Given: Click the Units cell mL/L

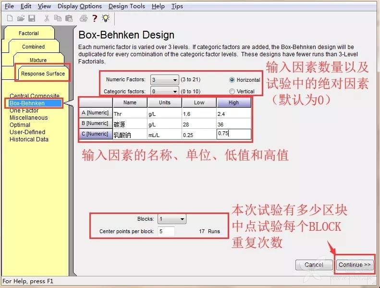Looking at the screenshot, I should pos(165,135).
